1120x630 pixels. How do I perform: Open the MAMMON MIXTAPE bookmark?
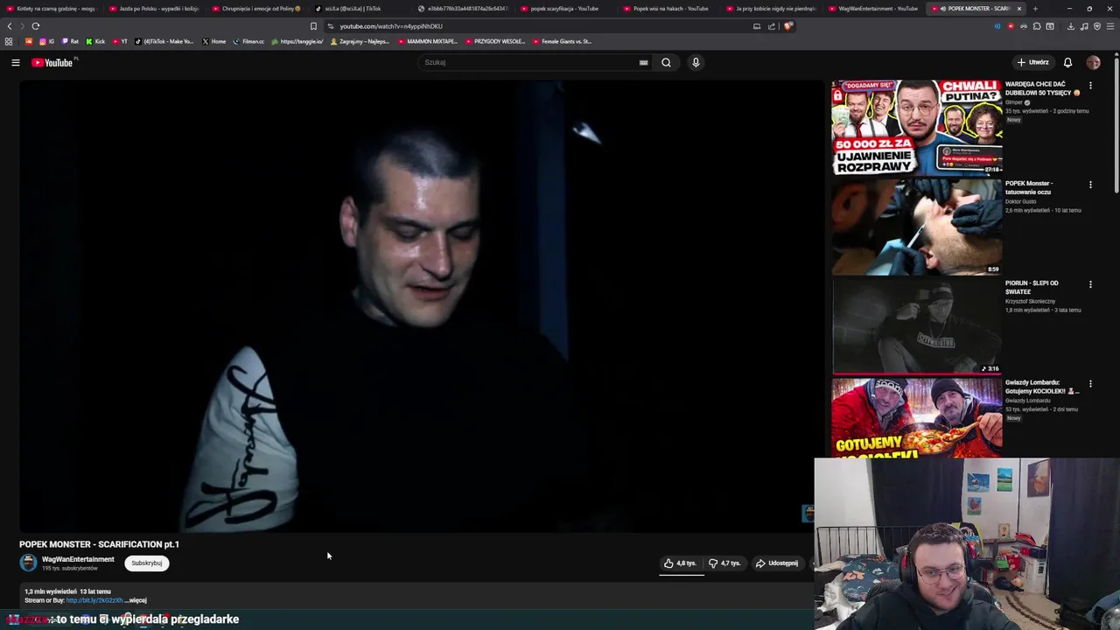428,41
